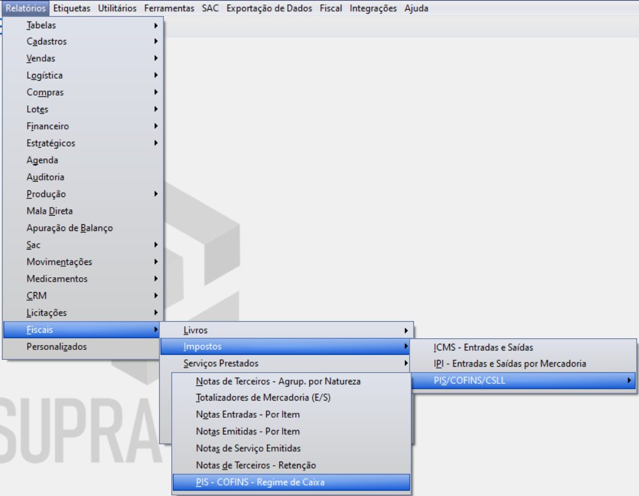
Task: Choose ICMS - Entradas e Saídas
Action: (x=483, y=348)
